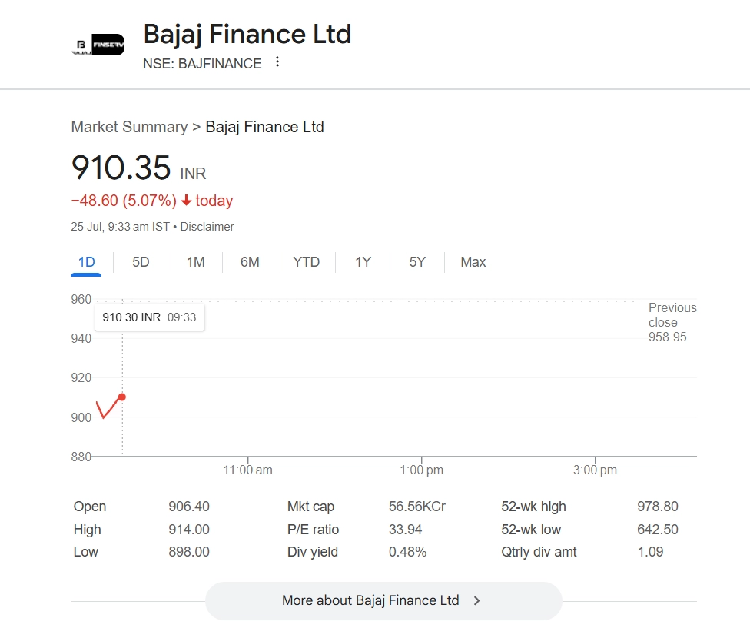Open the 5Y chart tab
750x638 pixels.
point(417,262)
